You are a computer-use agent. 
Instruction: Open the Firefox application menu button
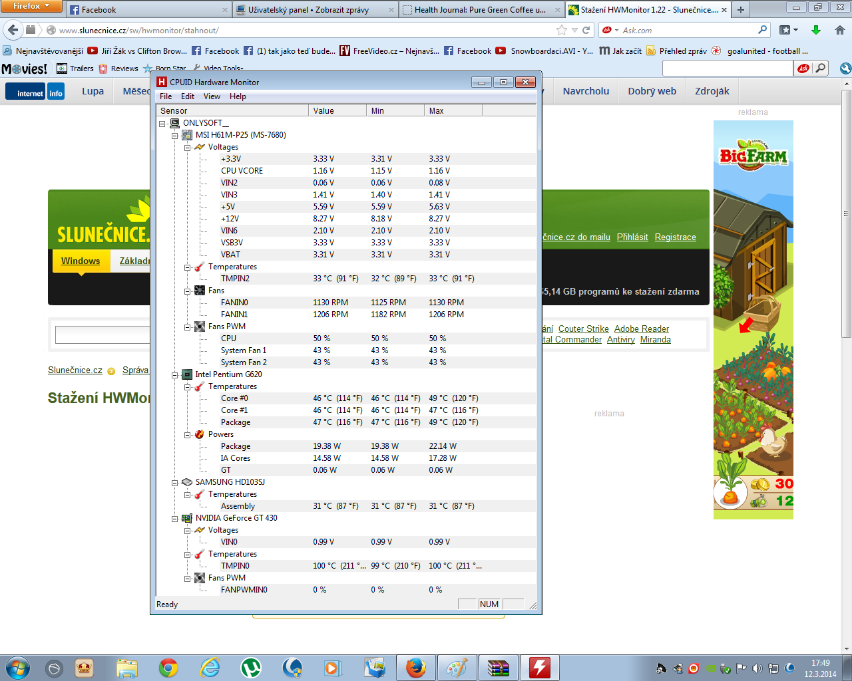tap(31, 6)
